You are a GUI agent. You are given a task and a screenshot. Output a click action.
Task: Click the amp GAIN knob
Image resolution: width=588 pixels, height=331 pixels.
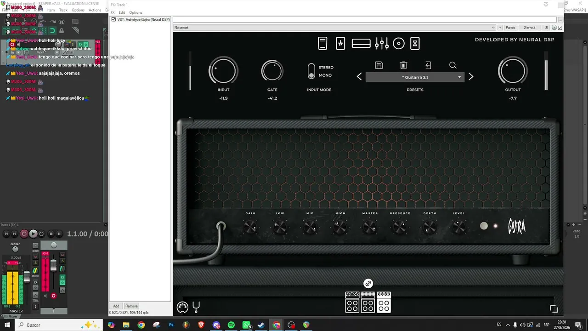[250, 227]
